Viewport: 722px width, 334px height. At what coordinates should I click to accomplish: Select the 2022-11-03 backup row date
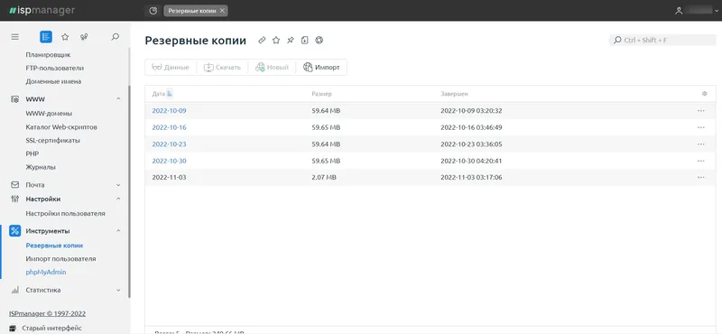tap(169, 177)
